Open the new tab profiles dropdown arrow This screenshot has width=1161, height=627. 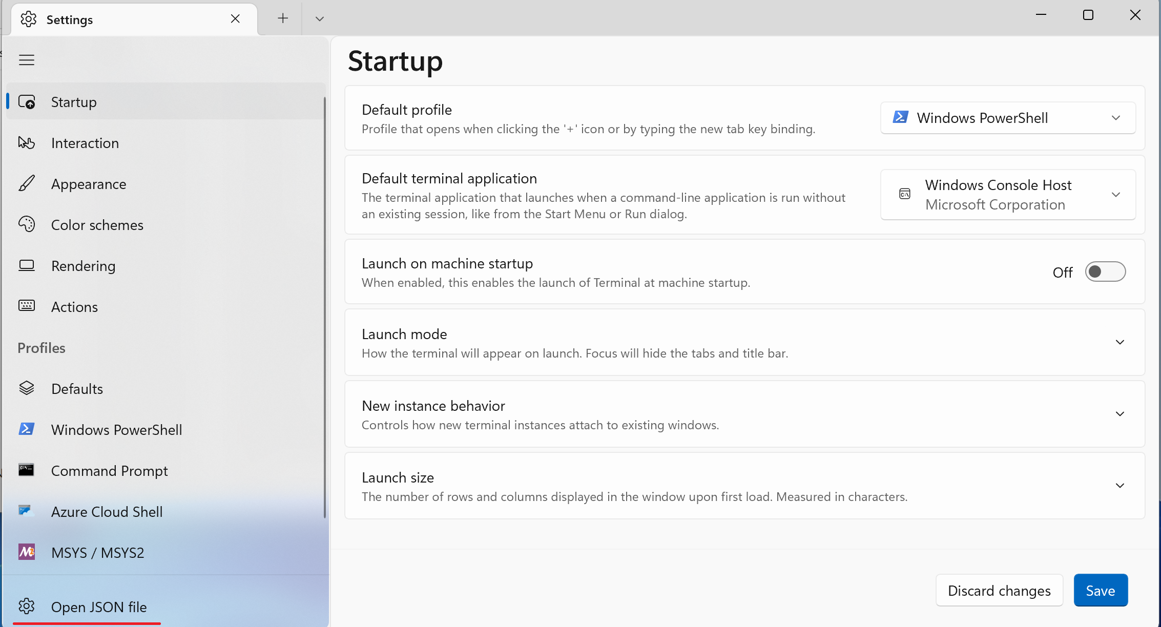point(320,19)
